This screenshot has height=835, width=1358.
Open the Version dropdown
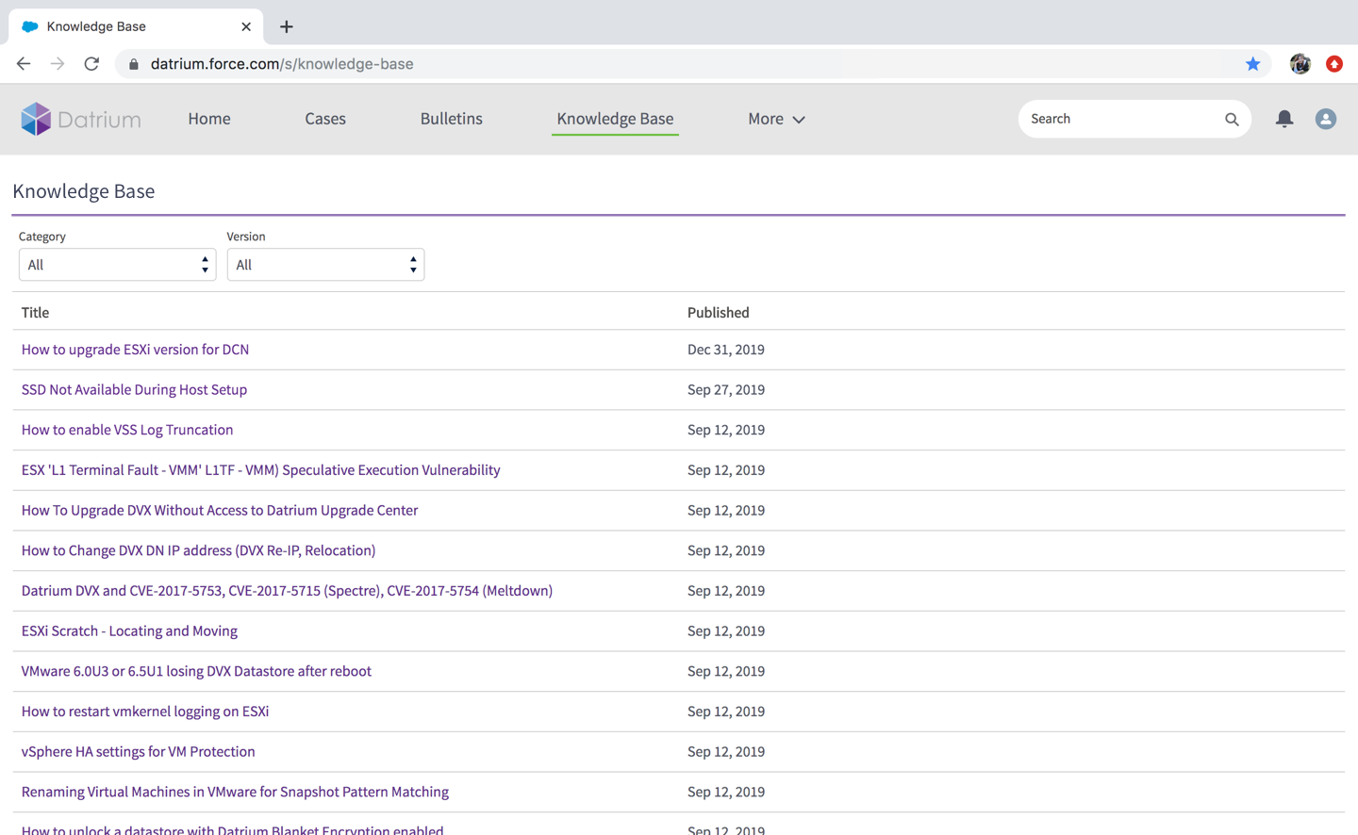point(325,265)
